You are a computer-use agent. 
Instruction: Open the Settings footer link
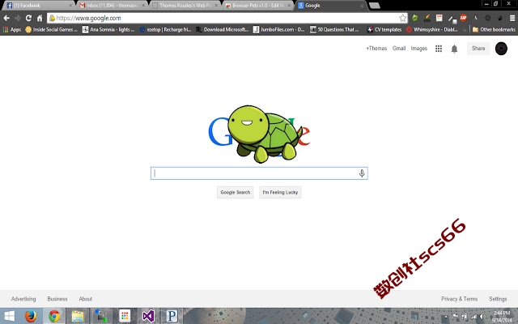(498, 299)
